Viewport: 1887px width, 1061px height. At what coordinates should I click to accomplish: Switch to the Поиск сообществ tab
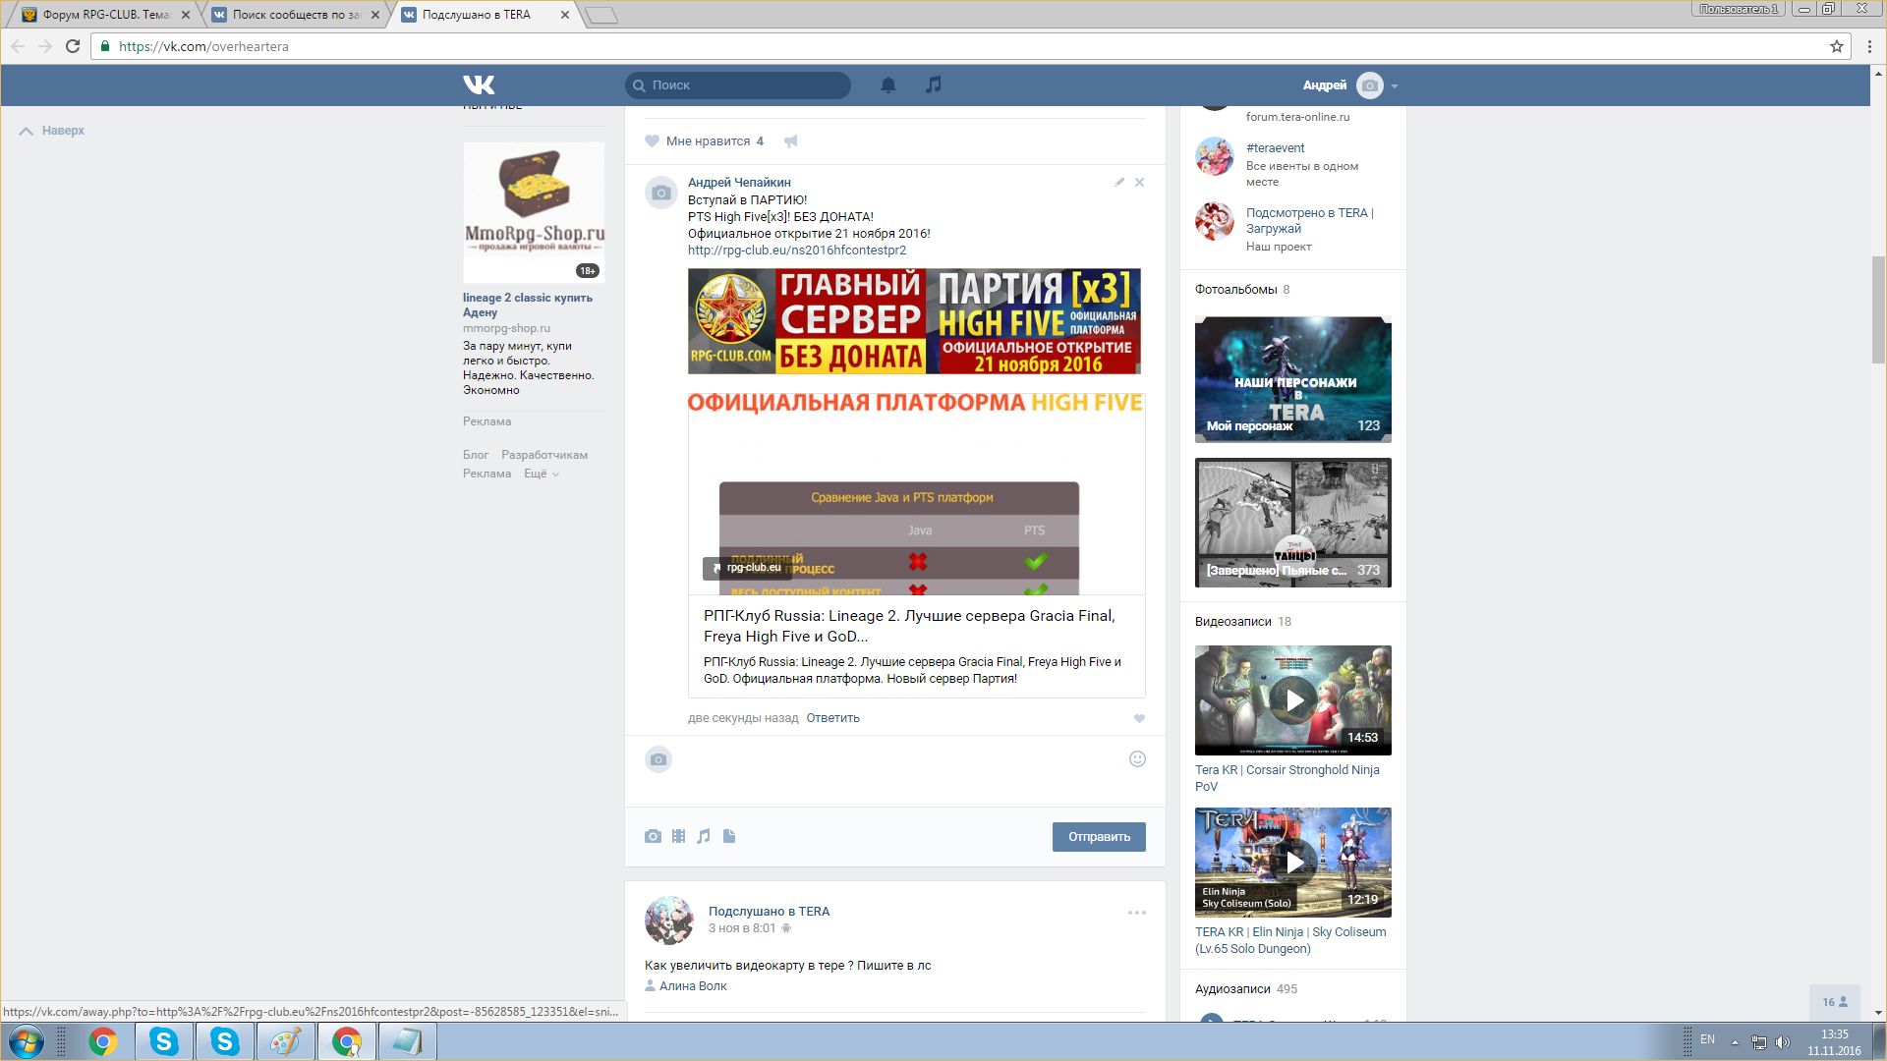[x=296, y=15]
